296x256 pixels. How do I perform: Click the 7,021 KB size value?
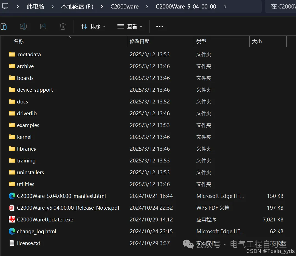pos(273,220)
